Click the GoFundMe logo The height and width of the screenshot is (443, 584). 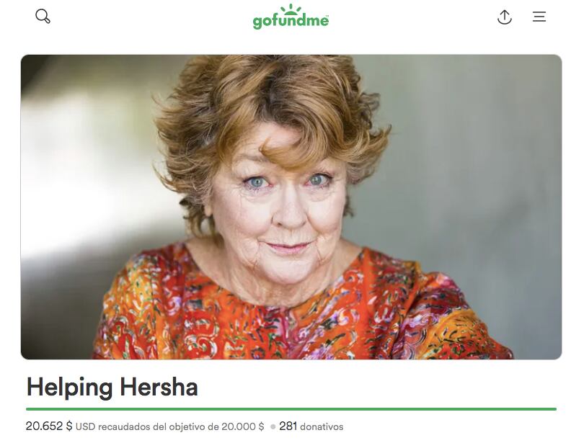click(291, 17)
